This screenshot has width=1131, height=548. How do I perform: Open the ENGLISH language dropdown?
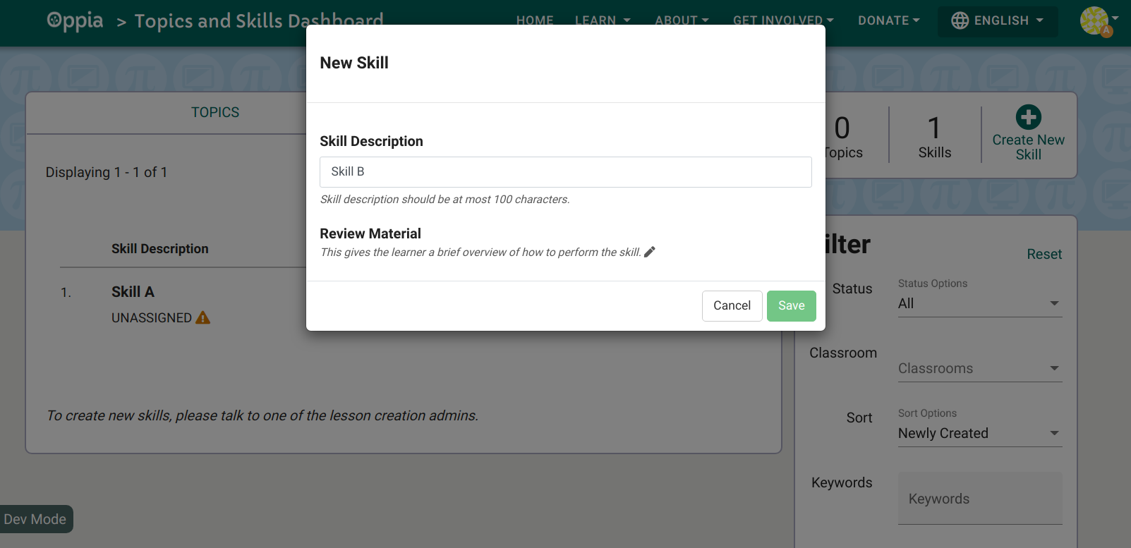[998, 20]
